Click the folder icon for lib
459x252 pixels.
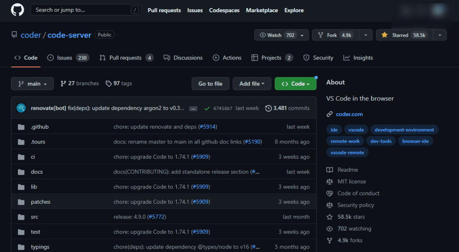click(x=21, y=187)
